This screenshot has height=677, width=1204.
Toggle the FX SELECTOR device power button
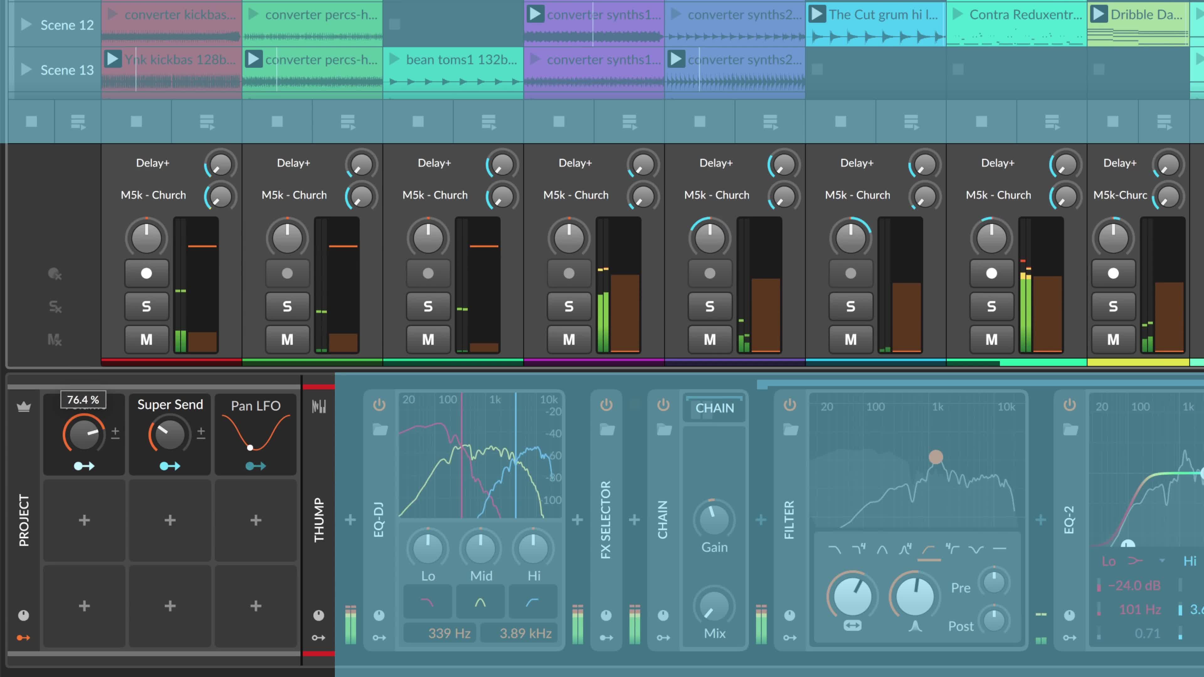coord(606,405)
